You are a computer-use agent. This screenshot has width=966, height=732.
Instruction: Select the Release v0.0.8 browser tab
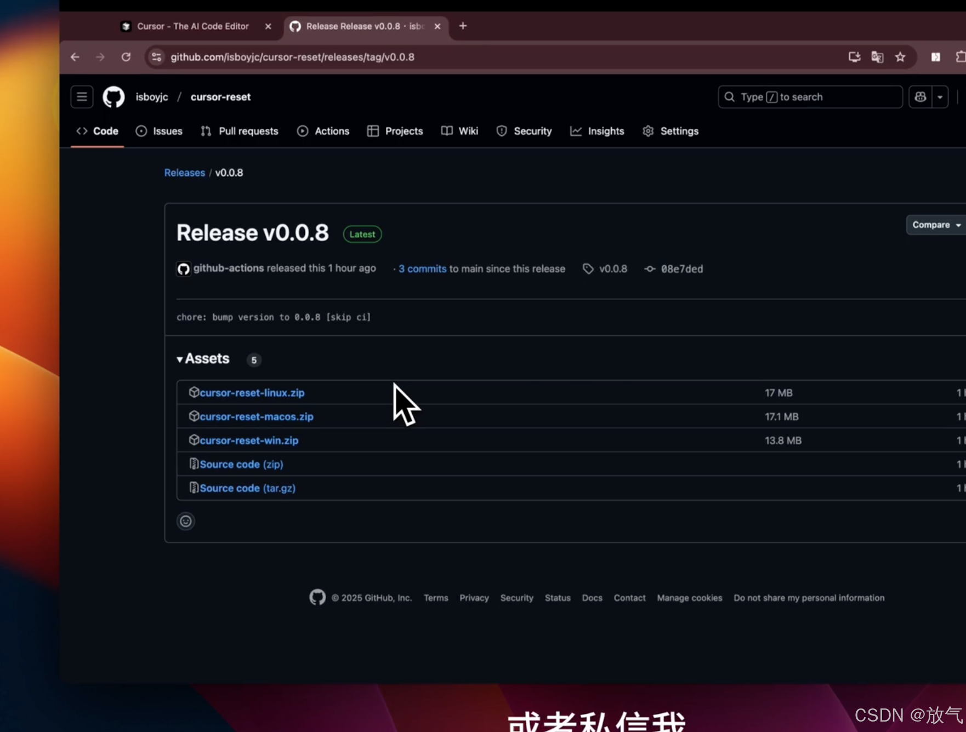click(366, 26)
